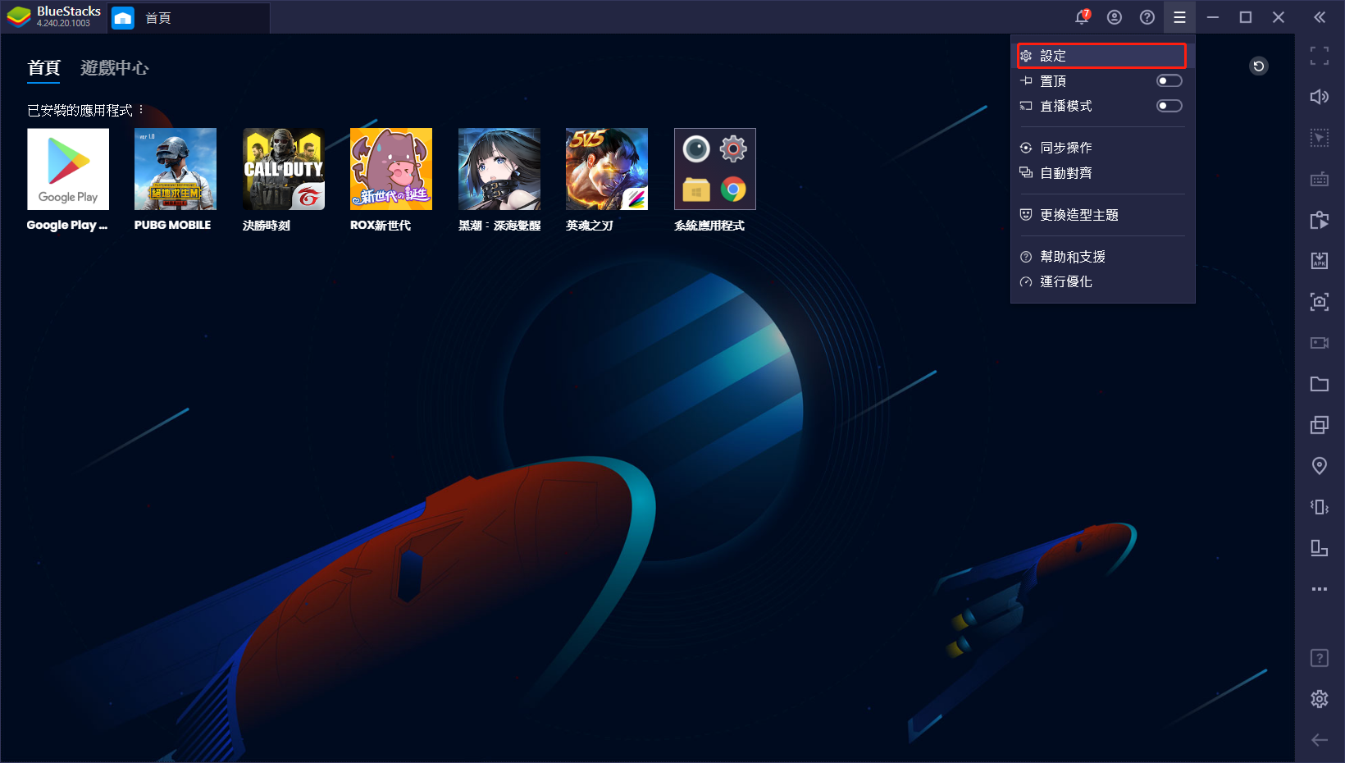Switch to the 遊戲中心 tab
This screenshot has width=1345, height=763.
[114, 68]
